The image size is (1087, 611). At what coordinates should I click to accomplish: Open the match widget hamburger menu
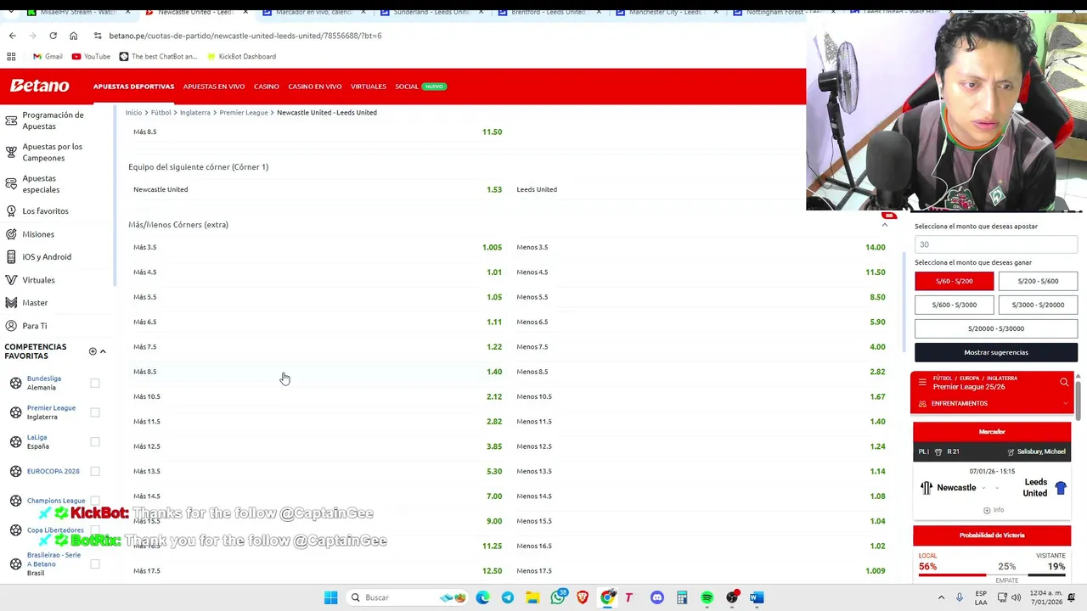922,383
